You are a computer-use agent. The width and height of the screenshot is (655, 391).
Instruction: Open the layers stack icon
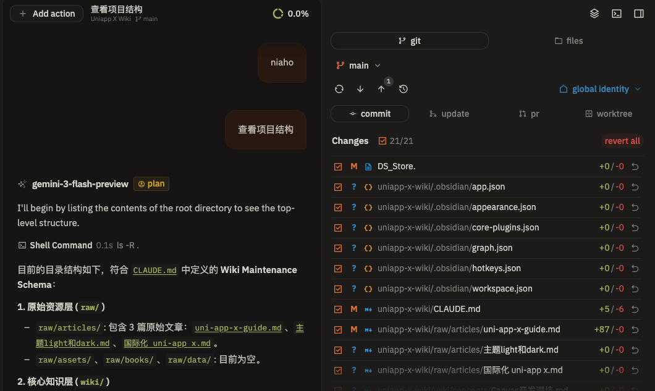coord(594,14)
